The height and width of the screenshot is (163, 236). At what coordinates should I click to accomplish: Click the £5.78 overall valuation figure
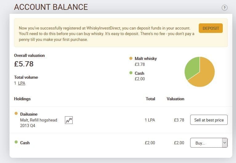(24, 64)
